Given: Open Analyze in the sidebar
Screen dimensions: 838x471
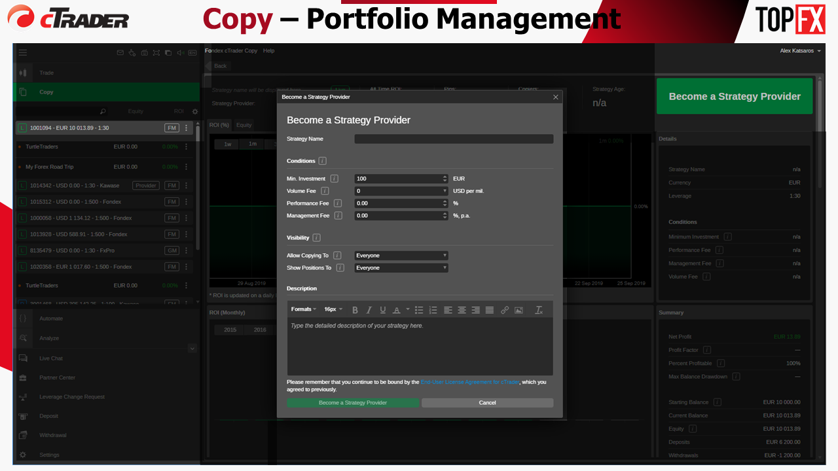Looking at the screenshot, I should (x=107, y=338).
